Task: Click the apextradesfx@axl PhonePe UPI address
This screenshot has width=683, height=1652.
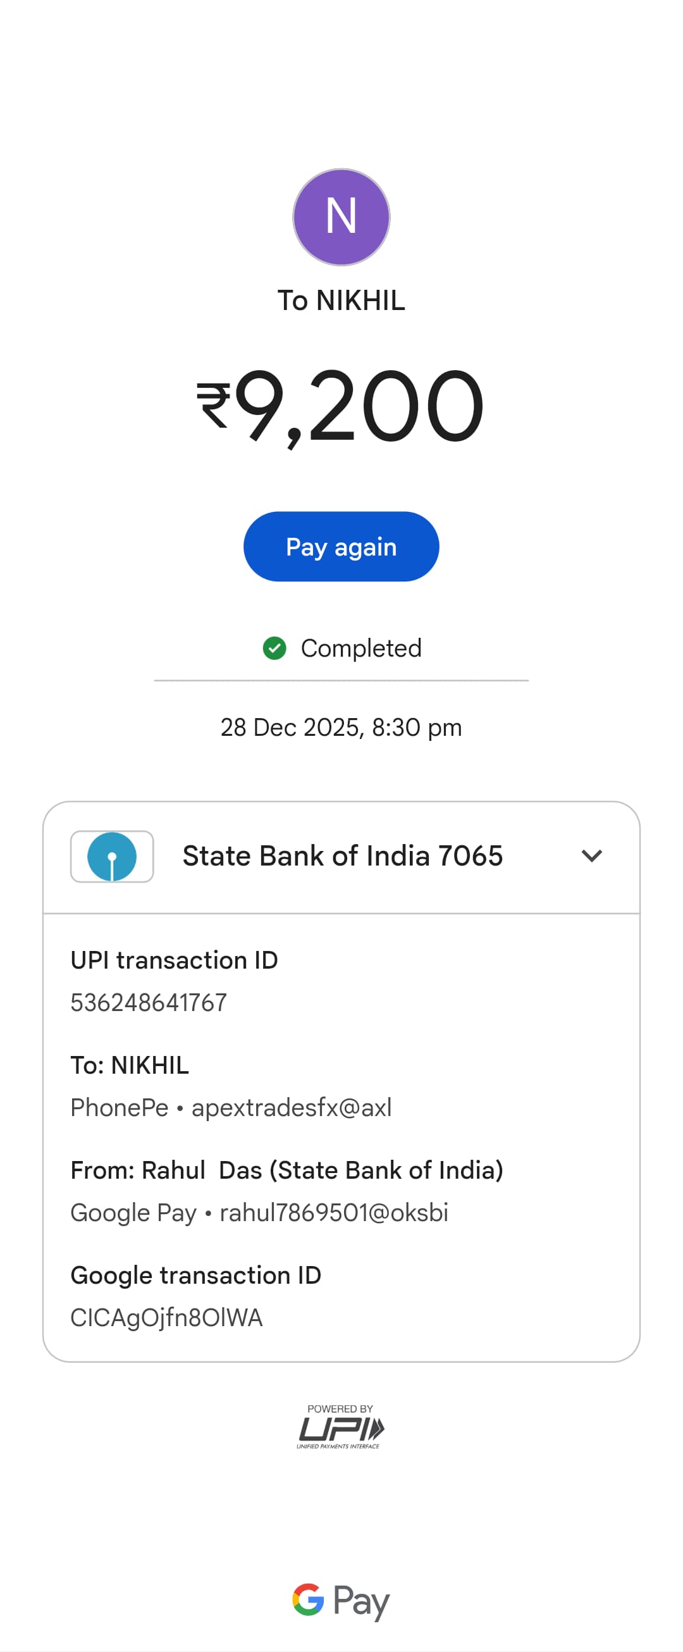Action: click(291, 1107)
